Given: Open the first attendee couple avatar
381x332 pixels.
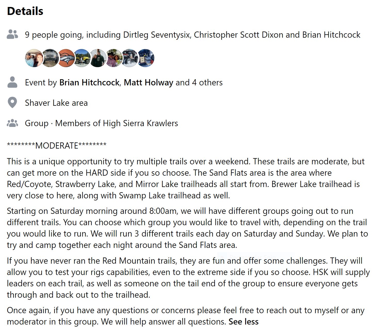Looking at the screenshot, I should click(x=34, y=58).
